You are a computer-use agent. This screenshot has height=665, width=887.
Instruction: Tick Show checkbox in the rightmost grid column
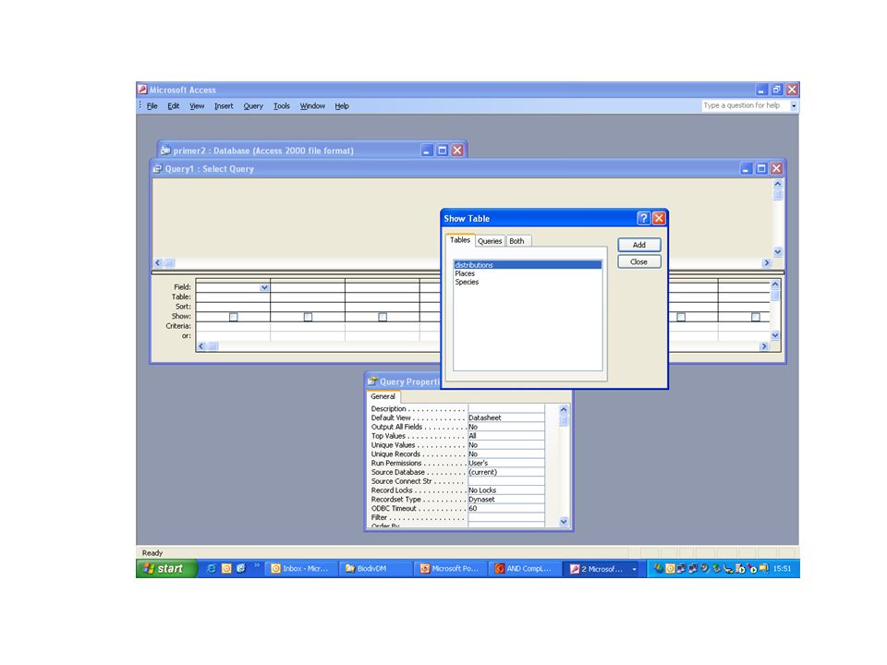point(755,317)
